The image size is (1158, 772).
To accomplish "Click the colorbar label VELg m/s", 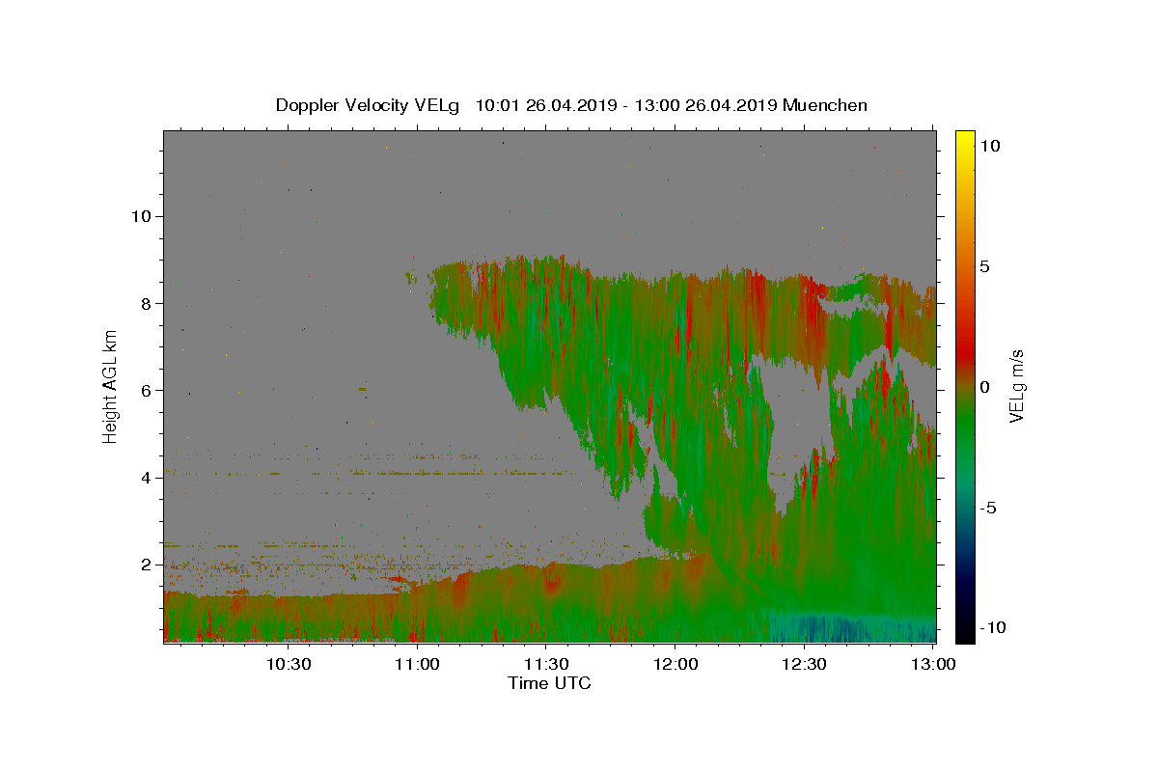I will [1016, 386].
